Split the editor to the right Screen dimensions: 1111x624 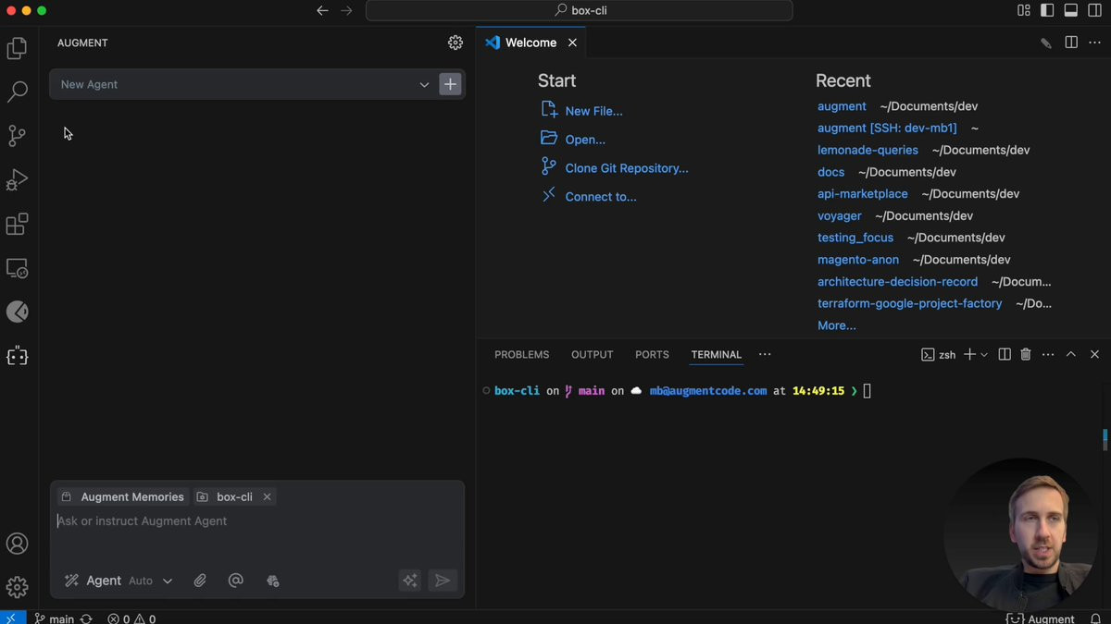1071,43
